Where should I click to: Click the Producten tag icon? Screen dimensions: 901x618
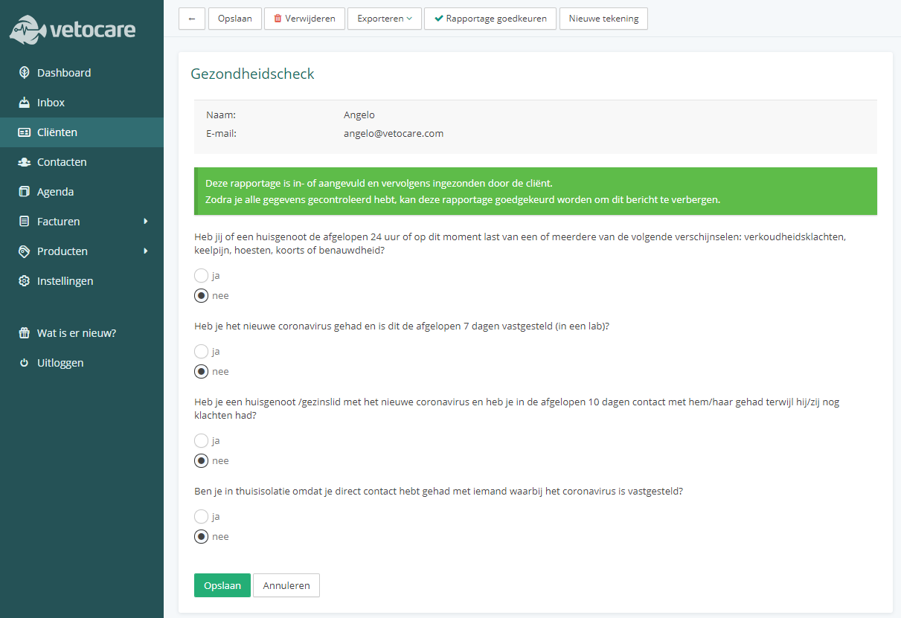point(24,251)
